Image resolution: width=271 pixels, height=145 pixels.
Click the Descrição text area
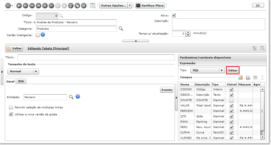(x=219, y=24)
